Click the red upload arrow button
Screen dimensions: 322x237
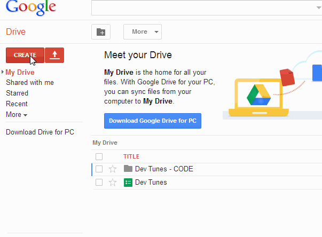point(54,55)
